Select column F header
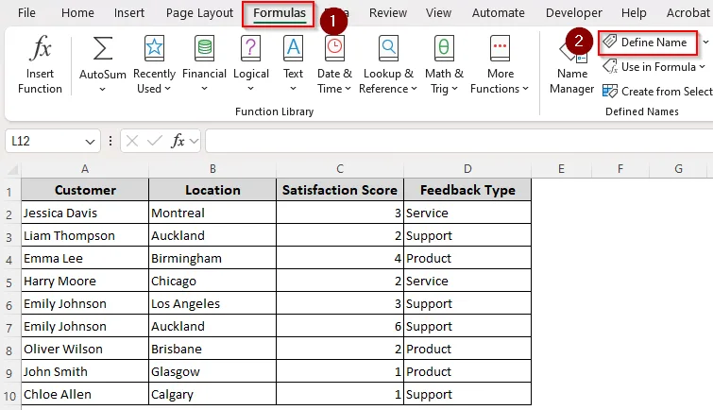713x410 pixels. [620, 169]
